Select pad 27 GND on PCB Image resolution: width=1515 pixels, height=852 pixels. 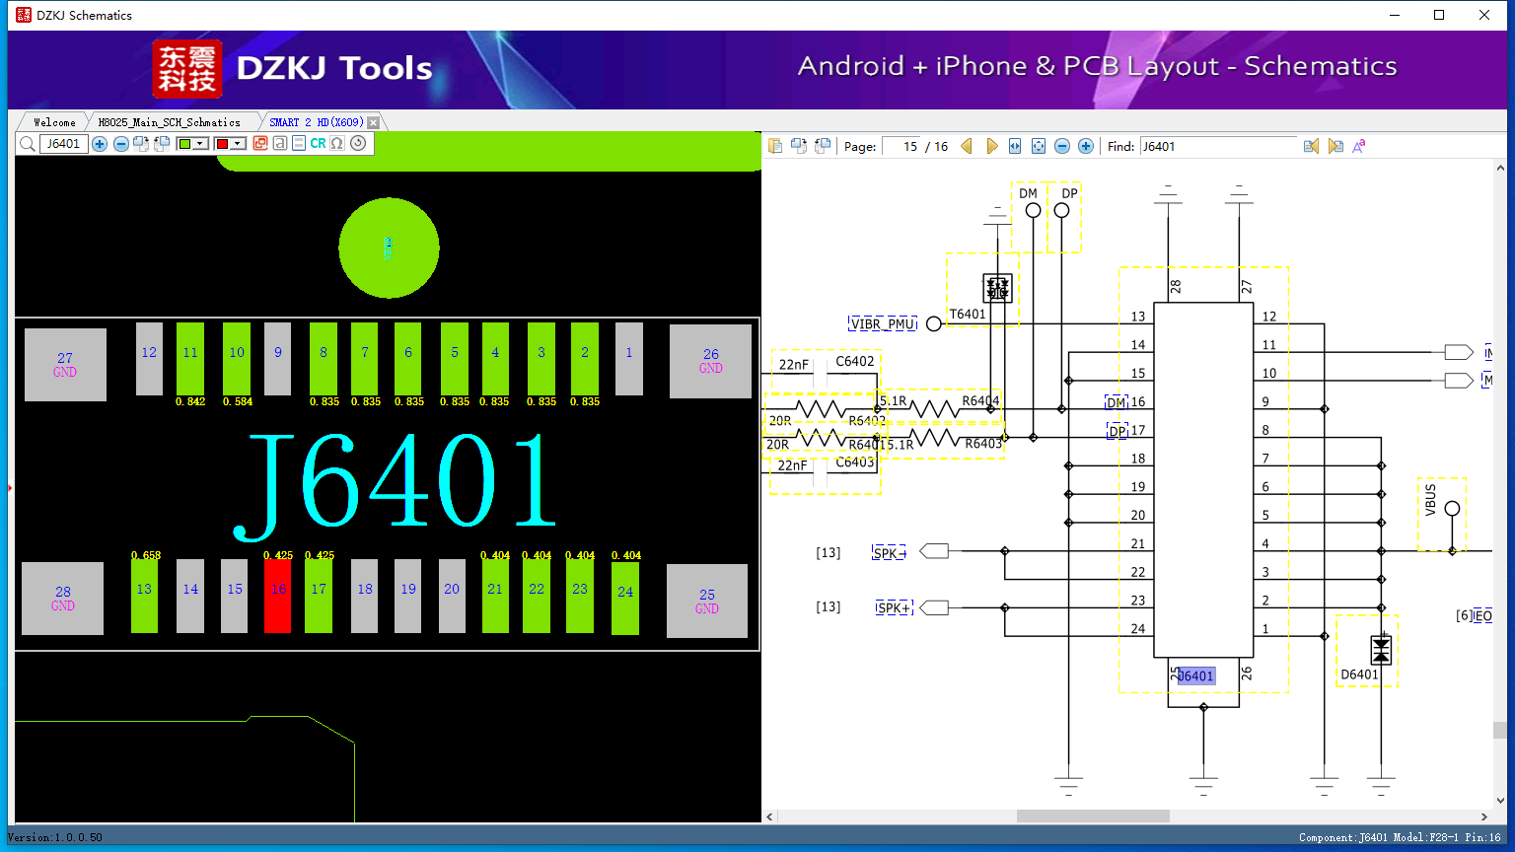pos(65,365)
